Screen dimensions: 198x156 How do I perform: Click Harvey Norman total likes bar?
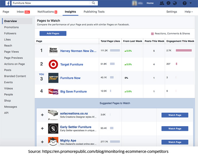coord(115,50)
